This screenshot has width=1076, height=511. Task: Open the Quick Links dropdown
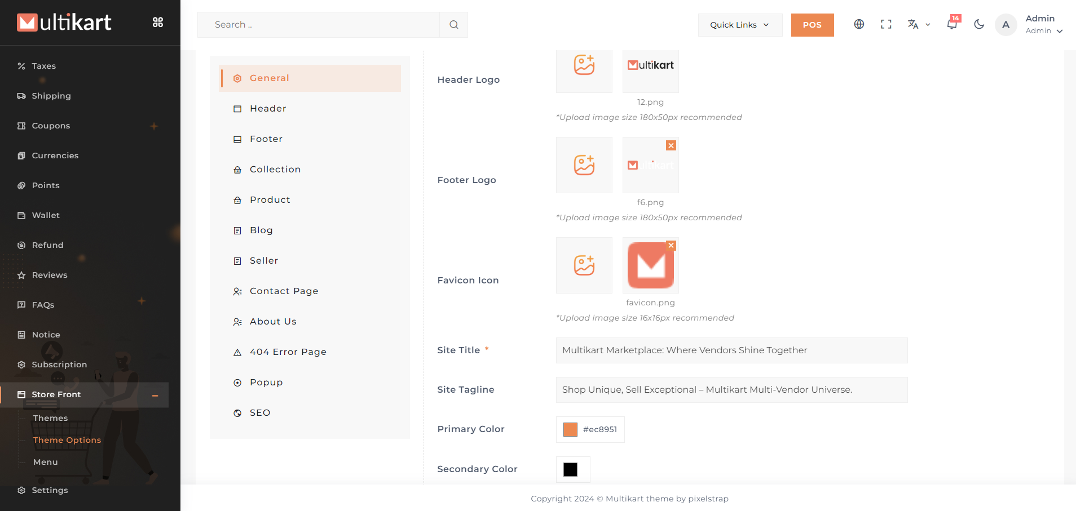click(x=739, y=25)
